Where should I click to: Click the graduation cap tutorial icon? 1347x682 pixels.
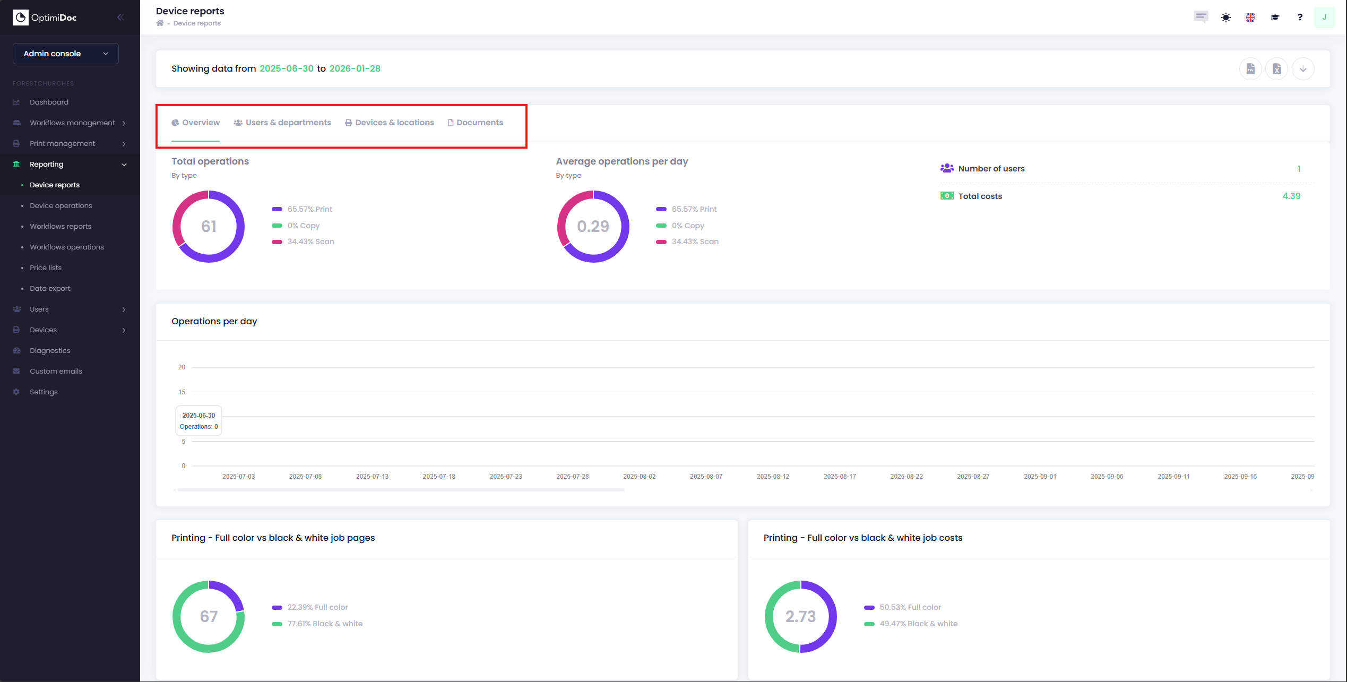coord(1275,18)
